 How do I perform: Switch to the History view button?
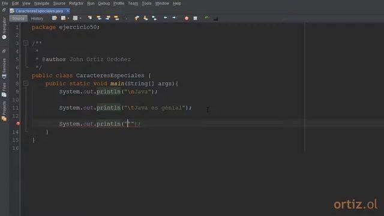pyautogui.click(x=37, y=19)
